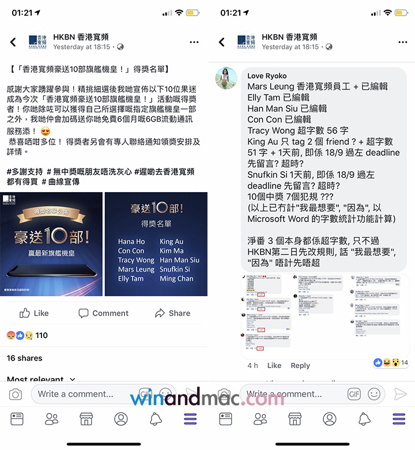Open emoji picker in right comment bar
Viewport: 415px width, 450px height.
click(374, 394)
